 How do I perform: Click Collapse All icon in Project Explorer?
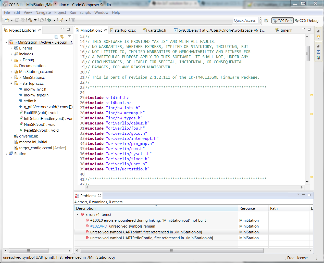56,37
